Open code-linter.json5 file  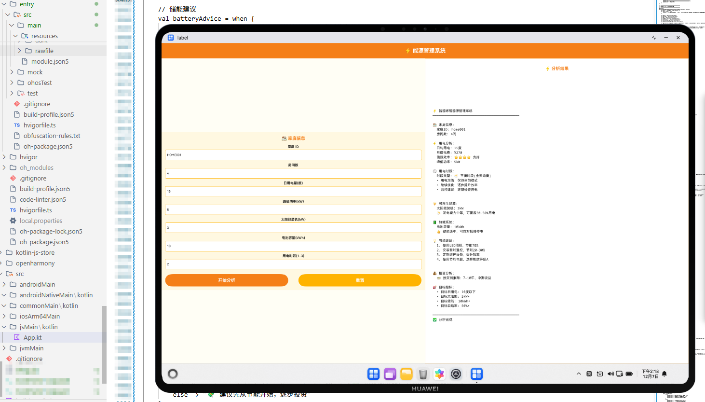42,199
